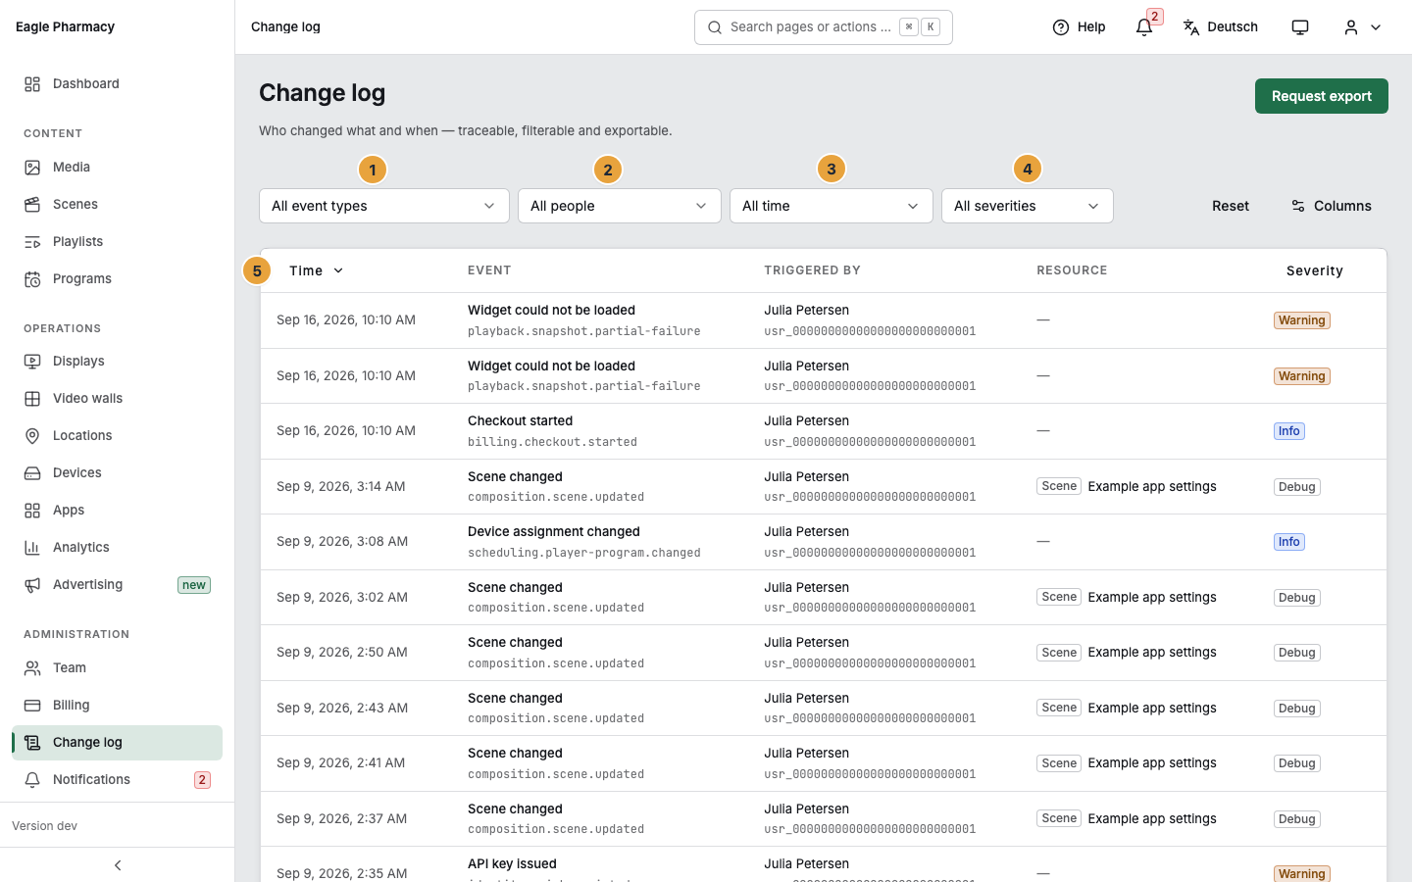The image size is (1412, 882).
Task: Click Example app settings in the 2:50 AM row
Action: point(1152,652)
